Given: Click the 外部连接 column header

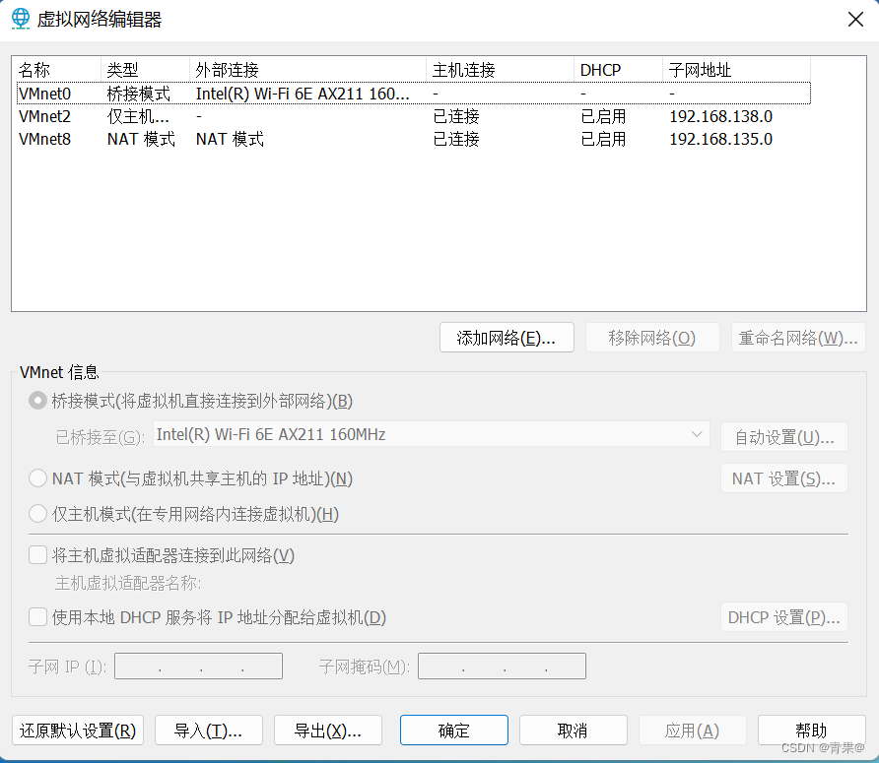Looking at the screenshot, I should [307, 70].
